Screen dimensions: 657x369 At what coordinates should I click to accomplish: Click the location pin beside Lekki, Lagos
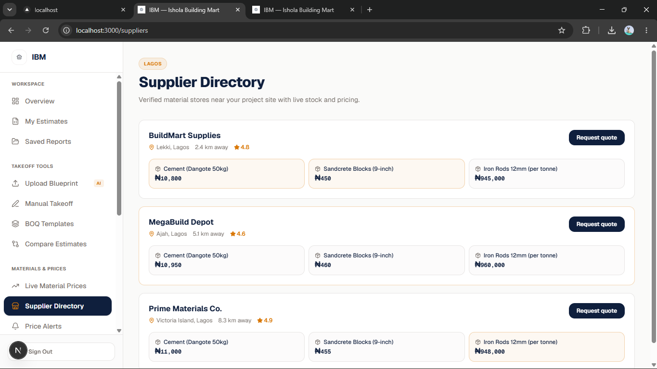click(152, 147)
